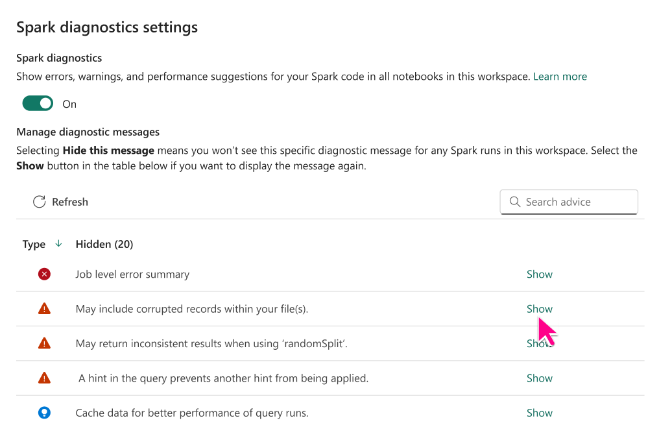Click the red error icon for Job level error summary

tap(44, 274)
